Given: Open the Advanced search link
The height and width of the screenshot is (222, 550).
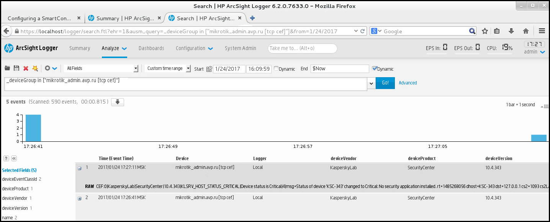Looking at the screenshot, I should 407,83.
